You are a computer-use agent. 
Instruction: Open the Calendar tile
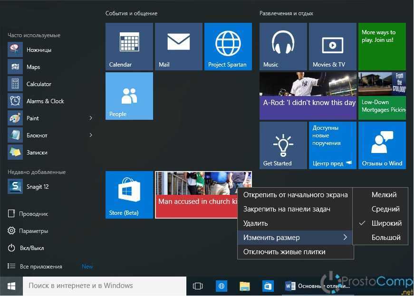pos(129,46)
